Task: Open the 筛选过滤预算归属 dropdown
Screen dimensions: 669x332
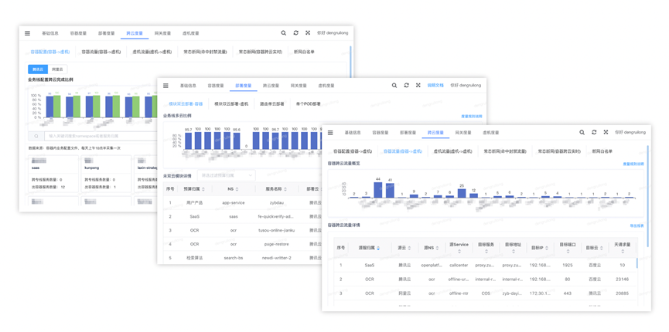Action: [226, 176]
